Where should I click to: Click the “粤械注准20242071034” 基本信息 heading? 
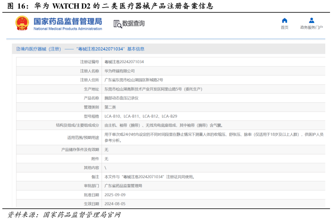pyautogui.click(x=110, y=49)
